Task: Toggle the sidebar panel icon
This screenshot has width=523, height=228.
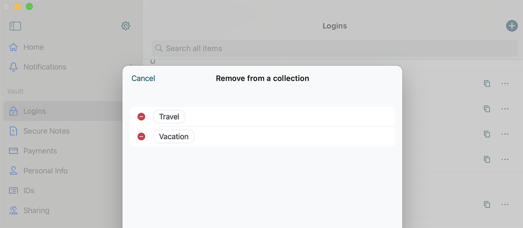Action: tap(15, 26)
